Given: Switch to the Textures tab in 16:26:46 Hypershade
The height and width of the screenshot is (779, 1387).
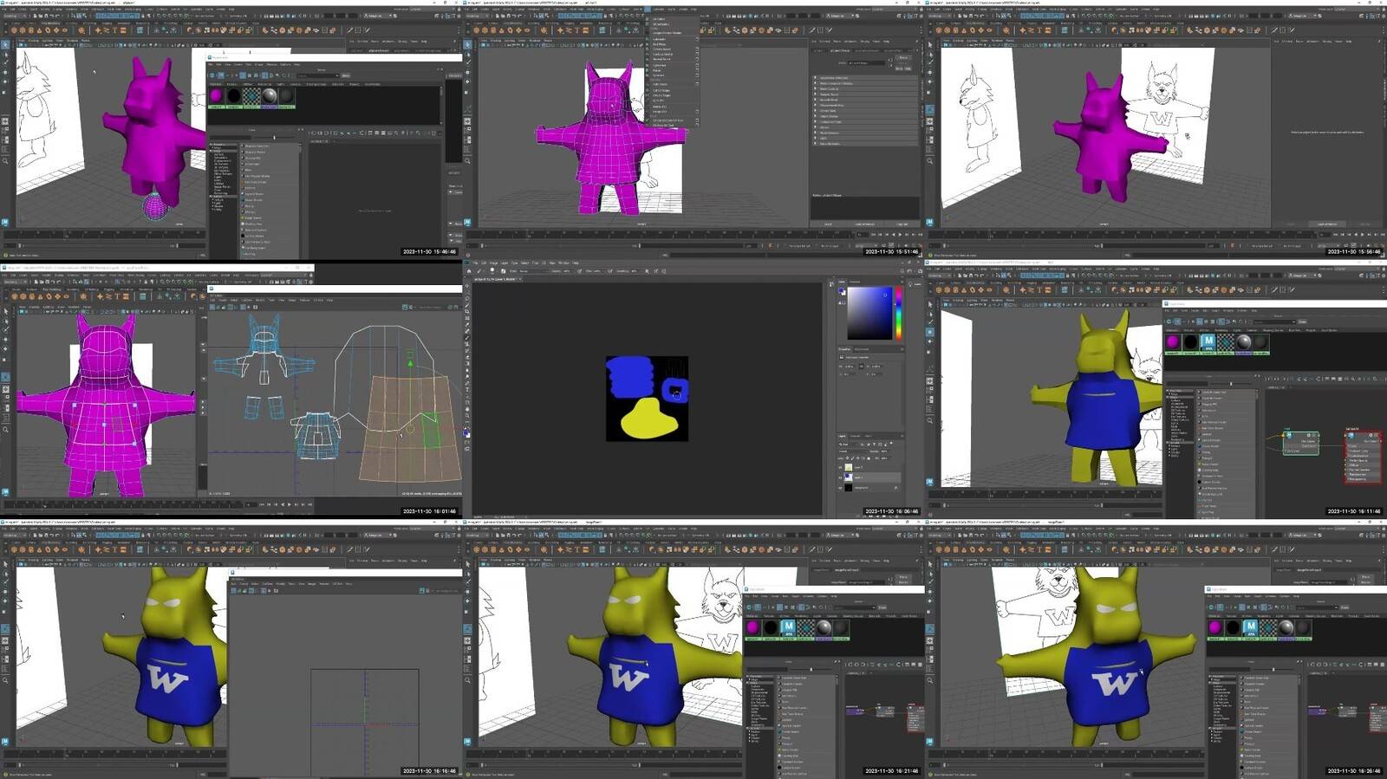Looking at the screenshot, I should (x=1233, y=615).
